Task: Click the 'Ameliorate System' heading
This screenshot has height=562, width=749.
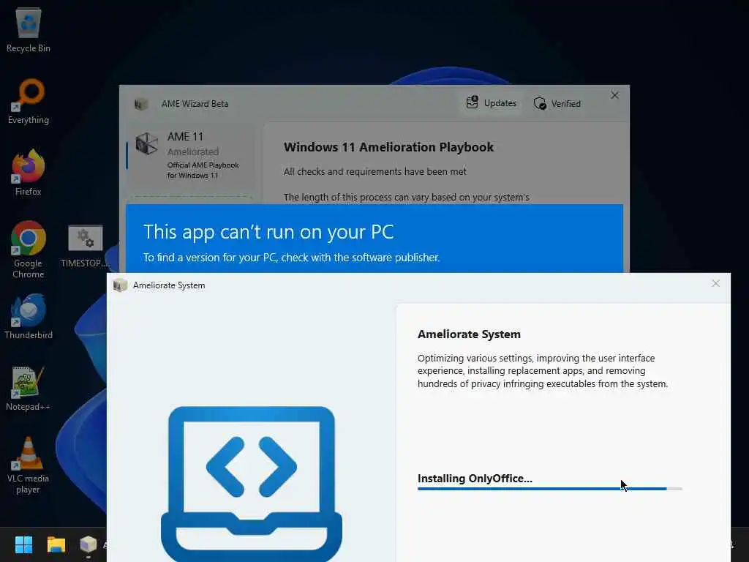Action: pyautogui.click(x=469, y=334)
